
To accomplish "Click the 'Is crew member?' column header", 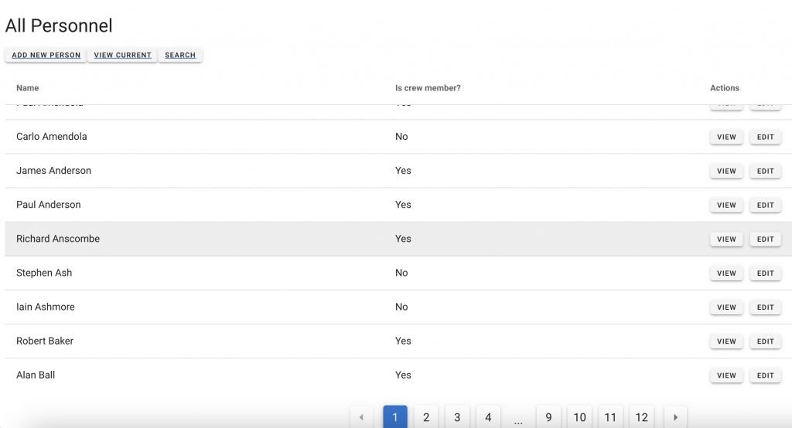I will (428, 88).
